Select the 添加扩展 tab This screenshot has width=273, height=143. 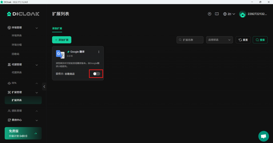pyautogui.click(x=57, y=28)
